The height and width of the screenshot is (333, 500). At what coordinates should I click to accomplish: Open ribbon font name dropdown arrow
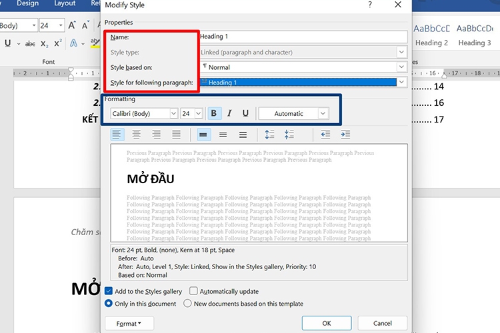point(34,25)
